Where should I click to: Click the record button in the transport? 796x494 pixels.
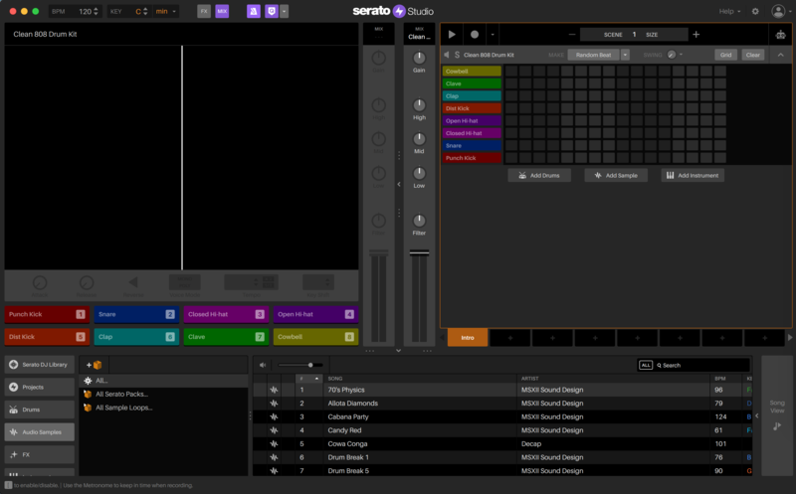[x=475, y=34]
